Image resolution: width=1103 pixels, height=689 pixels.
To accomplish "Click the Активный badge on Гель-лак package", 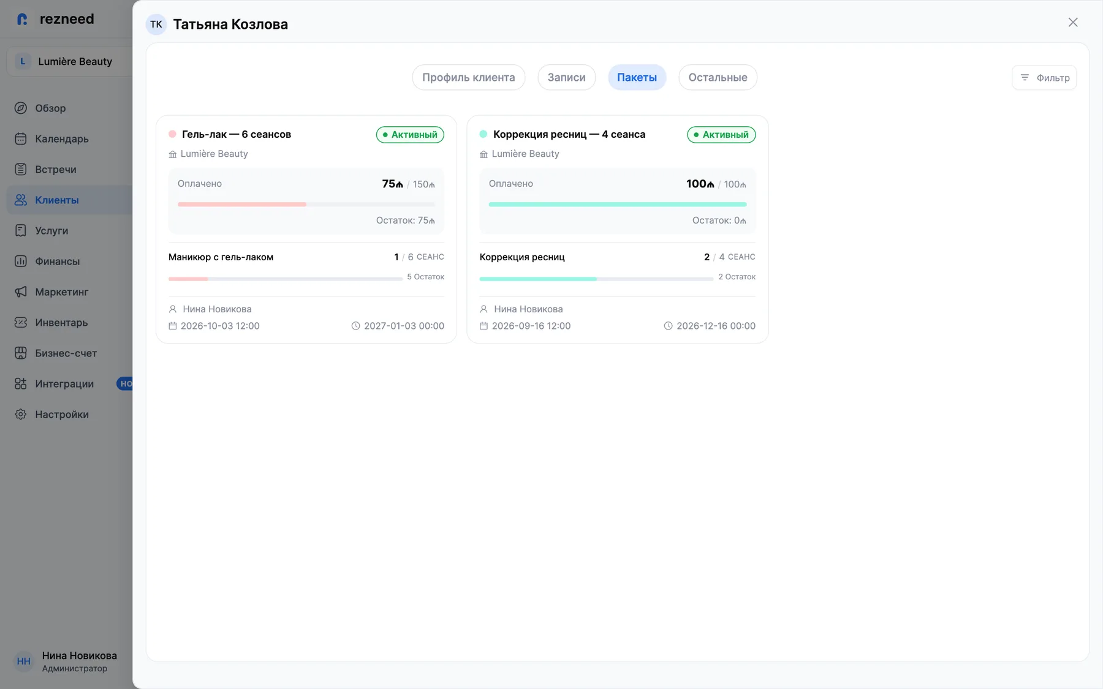I will (410, 135).
